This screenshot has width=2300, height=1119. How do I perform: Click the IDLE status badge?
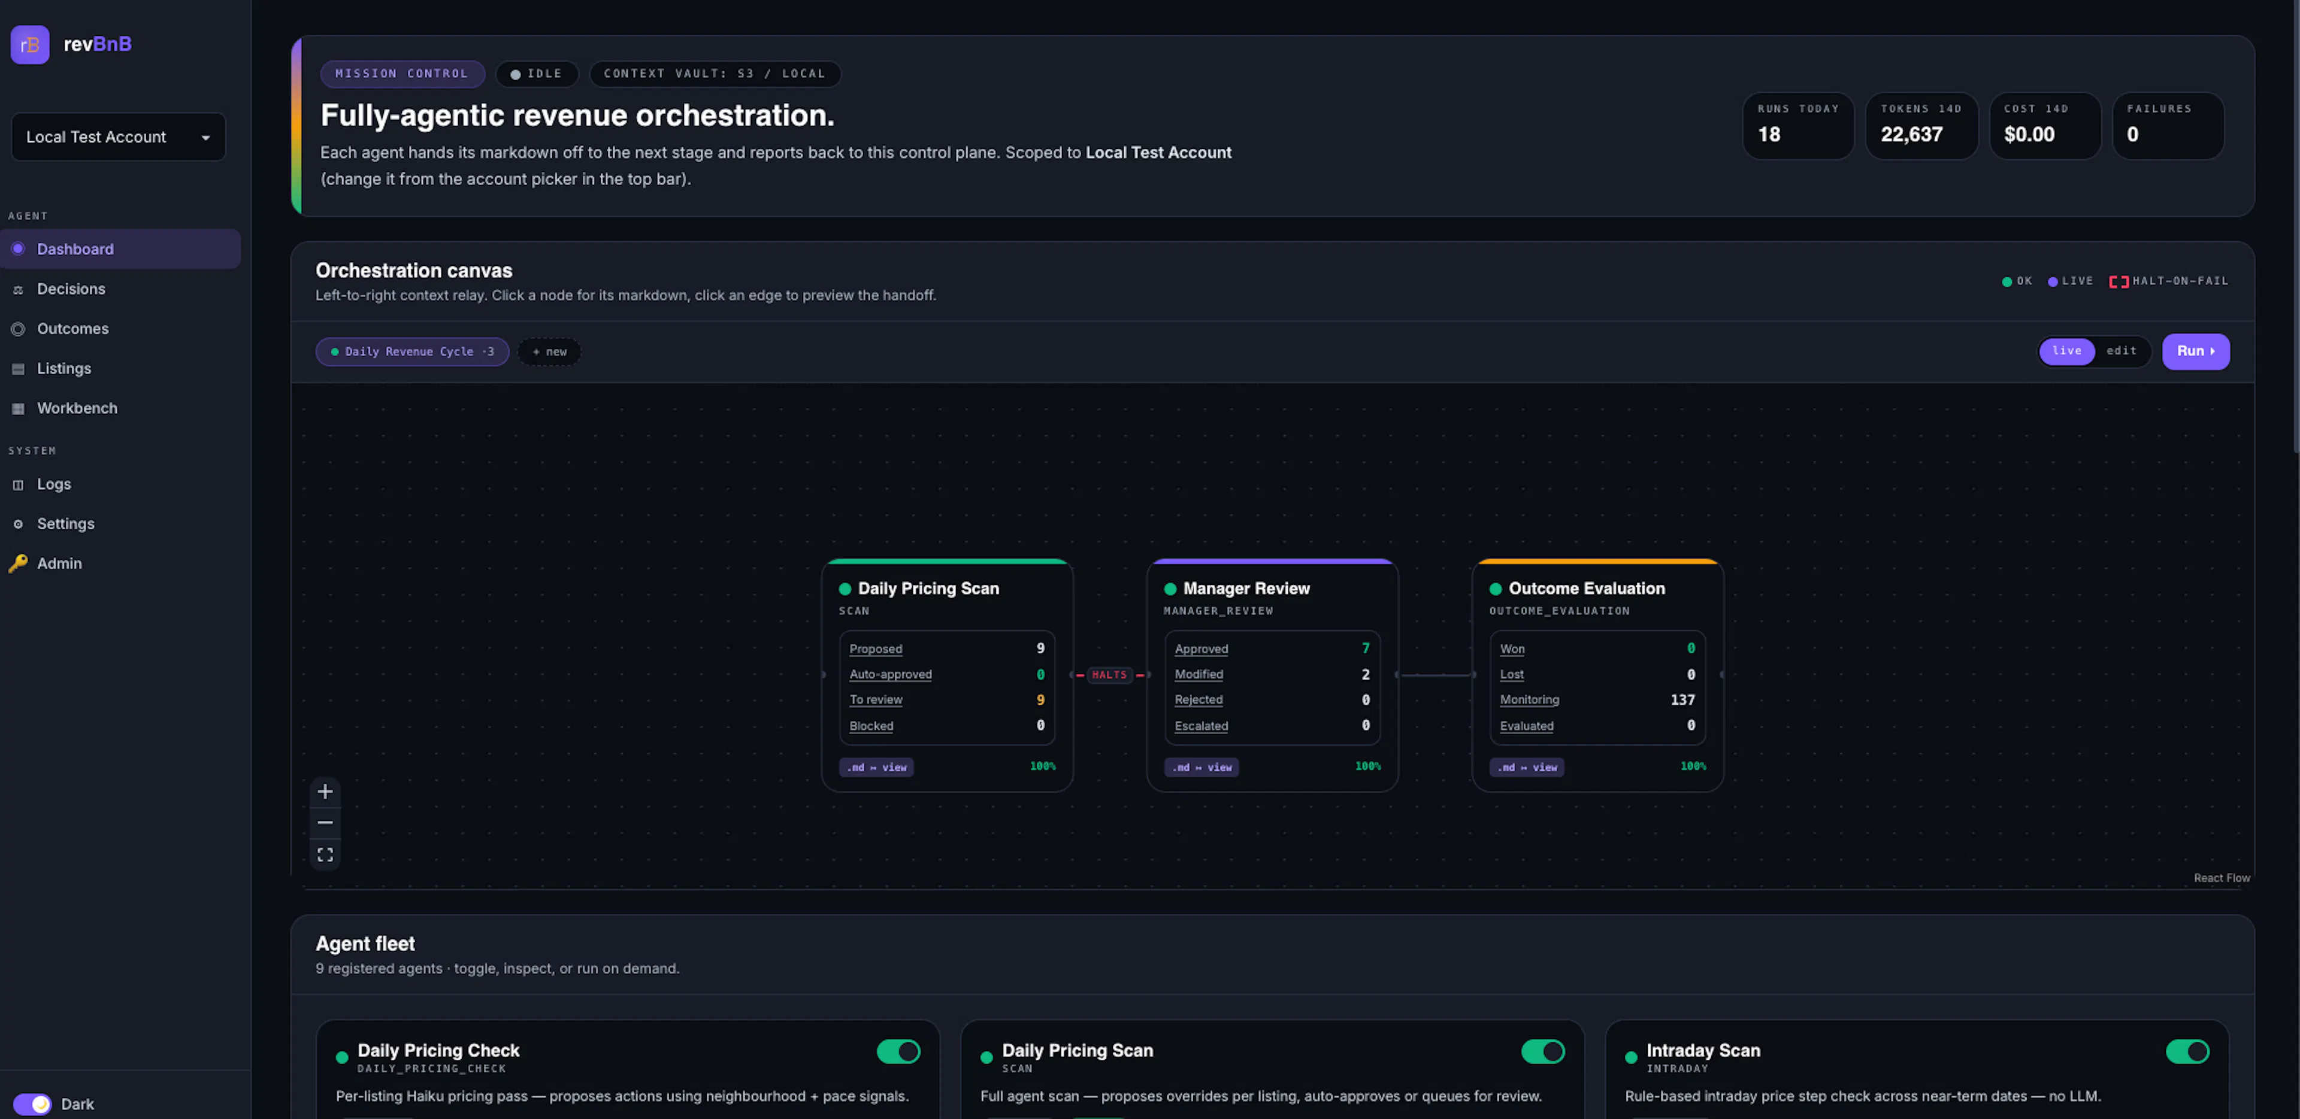point(537,74)
